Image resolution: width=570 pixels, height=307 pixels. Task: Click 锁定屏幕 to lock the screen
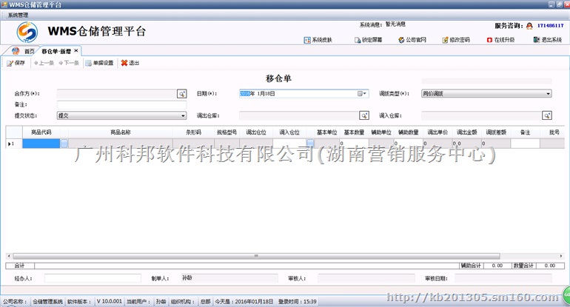click(x=368, y=40)
